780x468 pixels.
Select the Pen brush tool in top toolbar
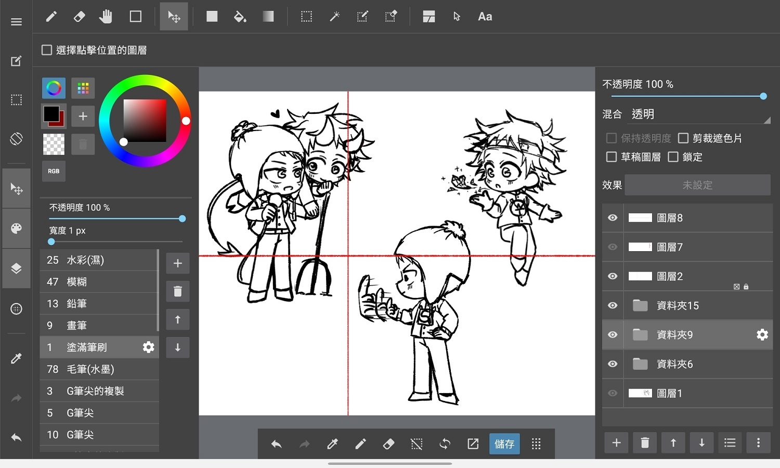51,17
